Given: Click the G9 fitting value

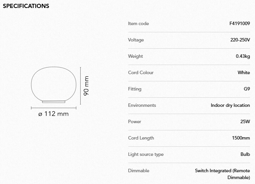Looking at the screenshot, I should coord(247,89).
